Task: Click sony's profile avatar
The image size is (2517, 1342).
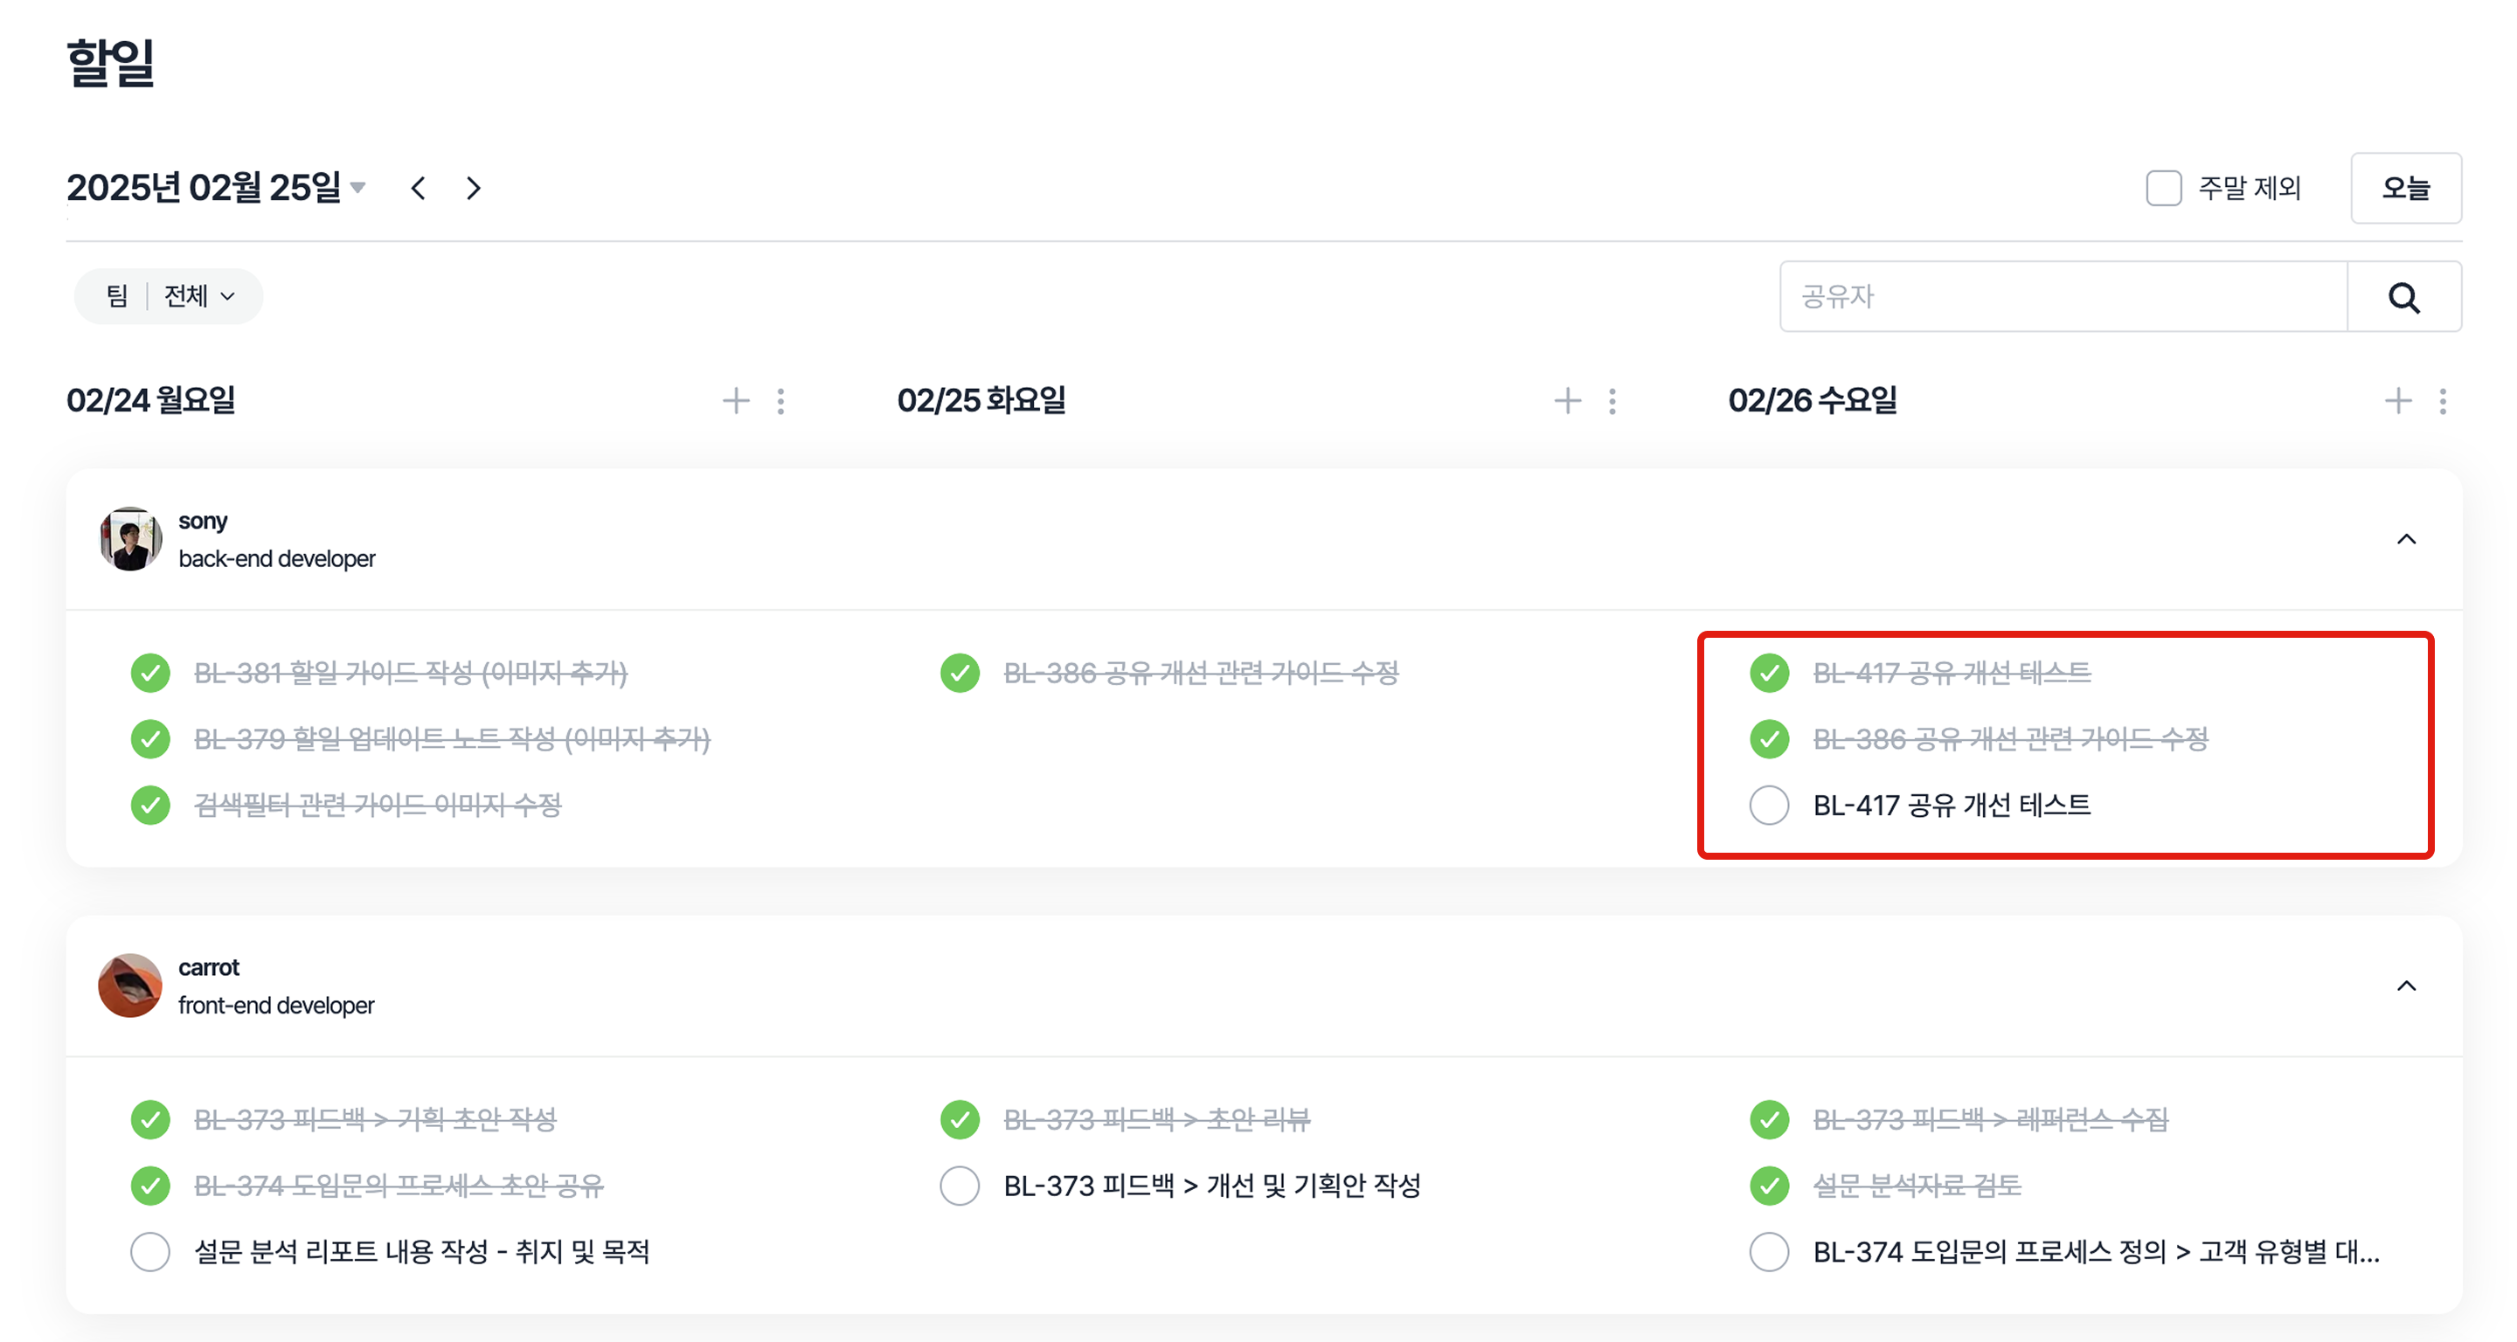Action: (130, 539)
